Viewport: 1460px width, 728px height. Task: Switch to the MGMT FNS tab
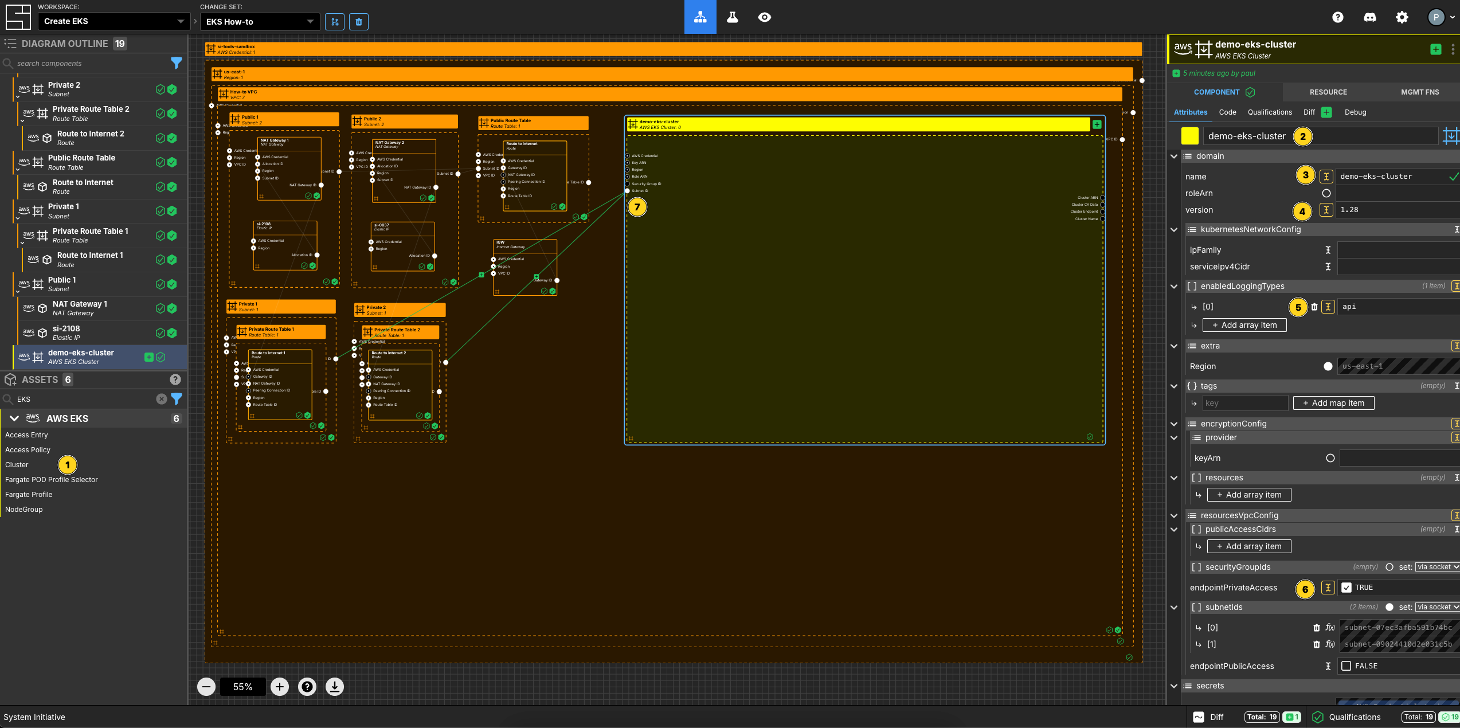1419,92
